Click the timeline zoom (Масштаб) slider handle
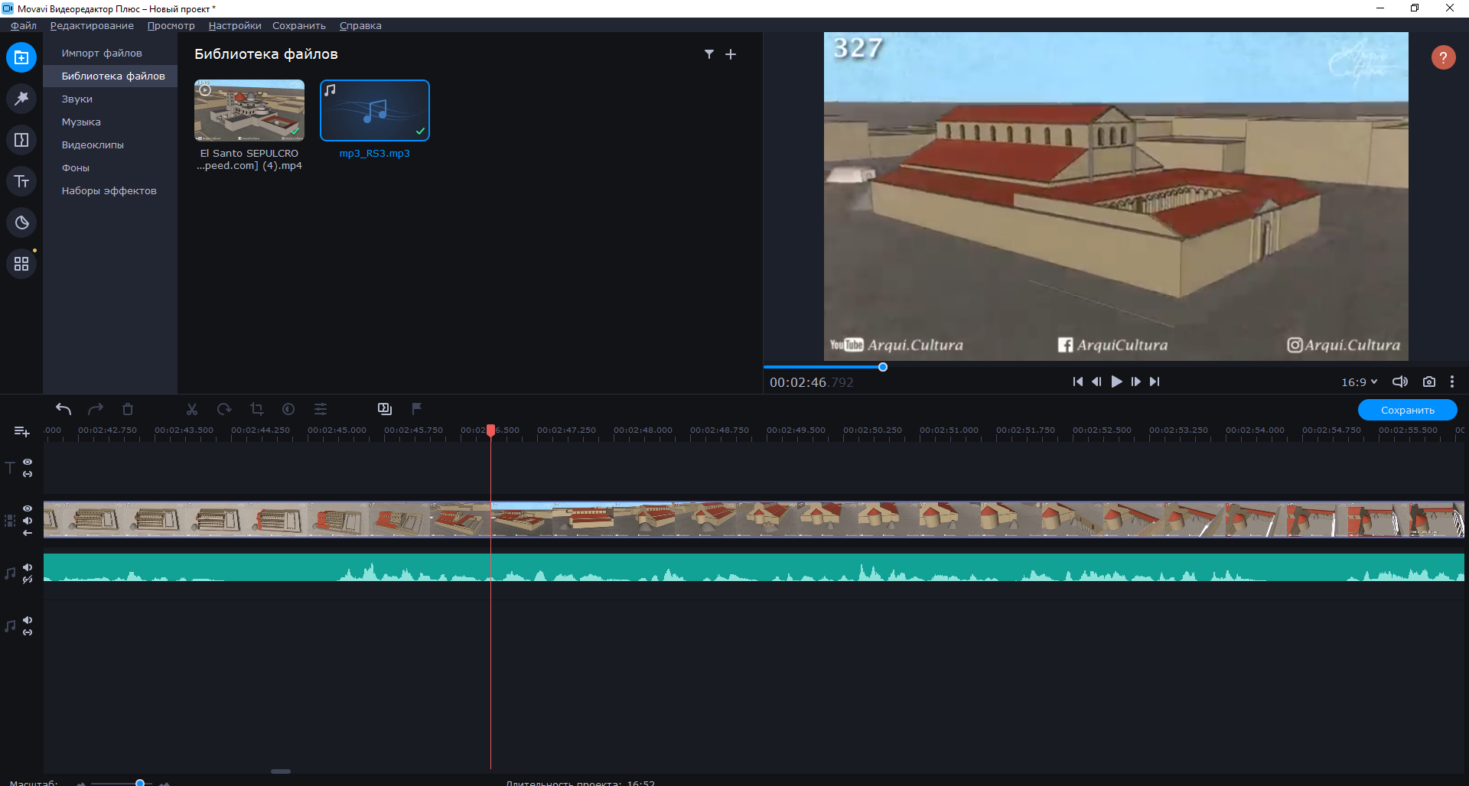The width and height of the screenshot is (1469, 786). [x=140, y=782]
